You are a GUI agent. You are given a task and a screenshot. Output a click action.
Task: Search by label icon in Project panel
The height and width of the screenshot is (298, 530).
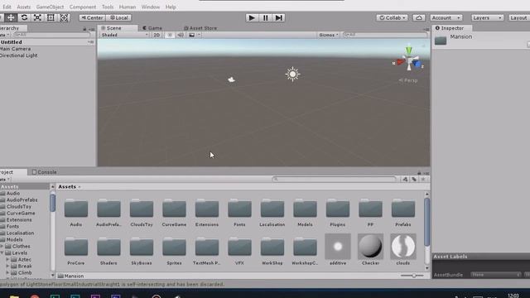(414, 179)
